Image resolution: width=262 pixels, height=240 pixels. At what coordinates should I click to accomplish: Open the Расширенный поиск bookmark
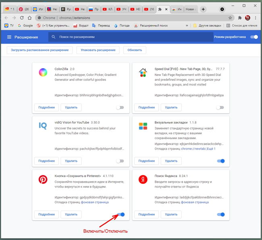coord(151,25)
